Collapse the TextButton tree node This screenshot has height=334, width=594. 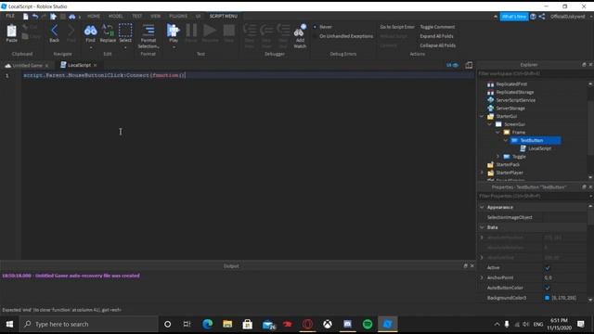(x=506, y=140)
